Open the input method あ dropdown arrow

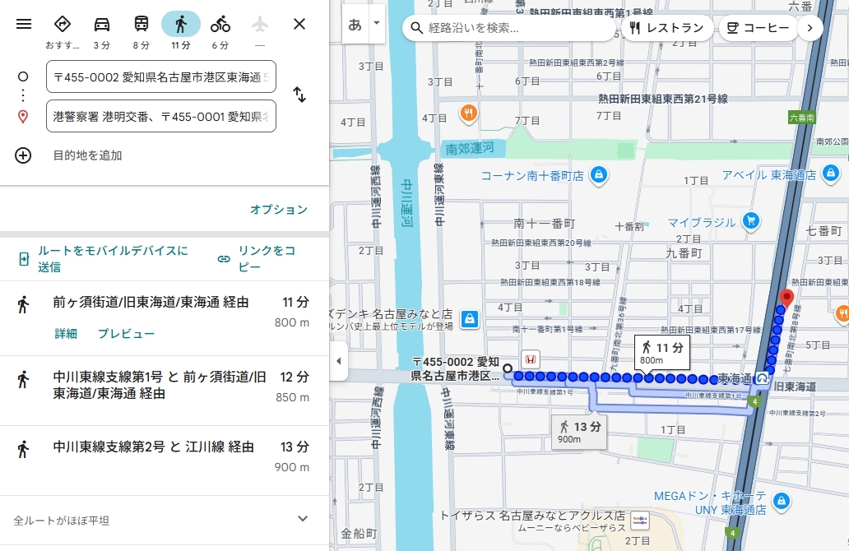376,23
